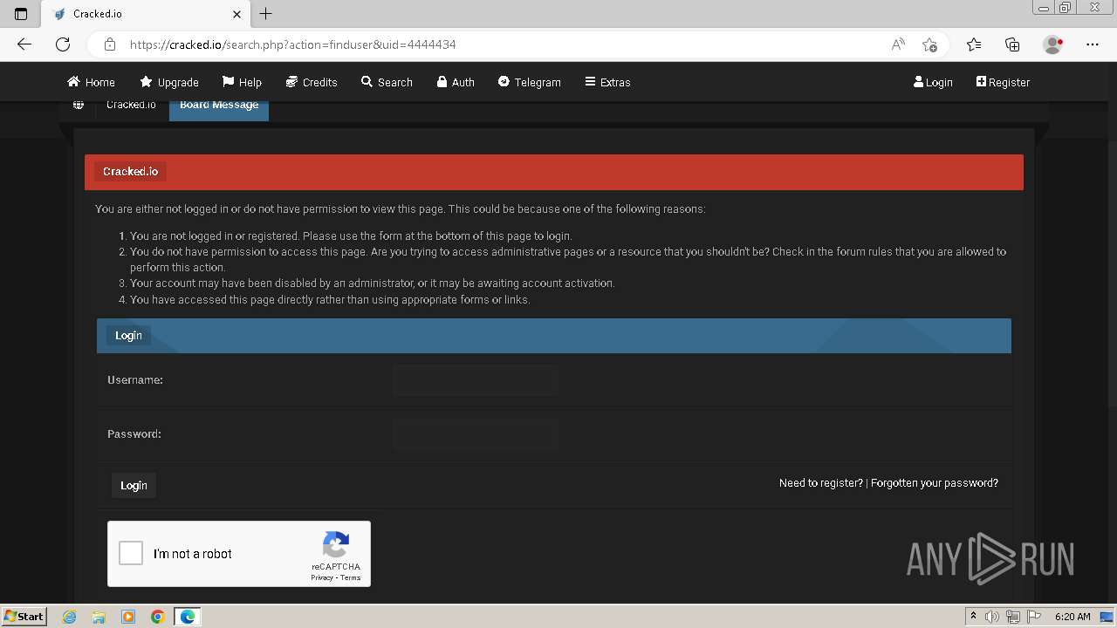Open Tab actions menu icon

click(21, 14)
